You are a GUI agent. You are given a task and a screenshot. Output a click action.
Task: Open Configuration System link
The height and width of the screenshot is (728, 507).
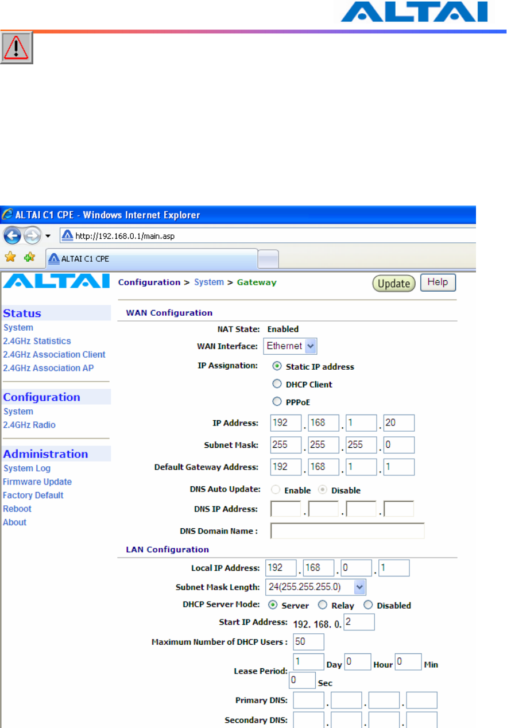(18, 412)
